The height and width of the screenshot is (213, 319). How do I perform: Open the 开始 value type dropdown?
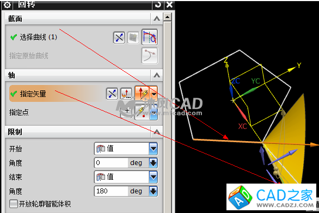coord(153,149)
